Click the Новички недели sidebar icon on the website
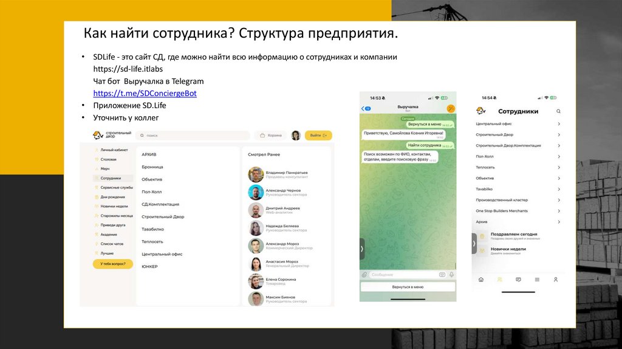622x349 pixels. tap(97, 207)
